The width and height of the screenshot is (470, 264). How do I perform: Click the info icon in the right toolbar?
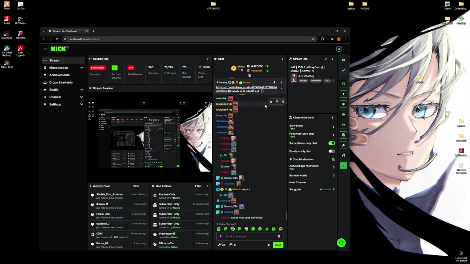tap(344, 60)
